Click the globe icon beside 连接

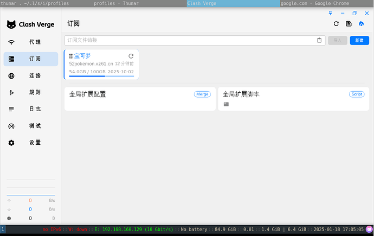[x=11, y=76]
